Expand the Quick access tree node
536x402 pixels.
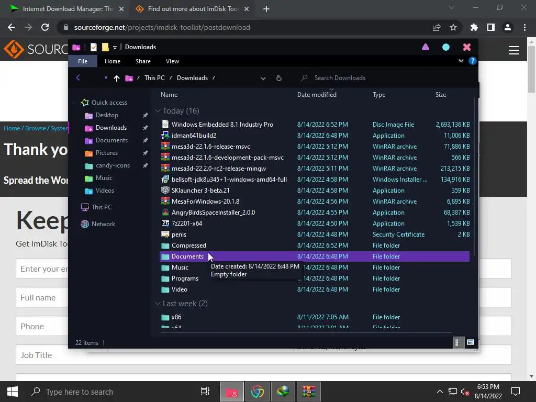pyautogui.click(x=74, y=103)
